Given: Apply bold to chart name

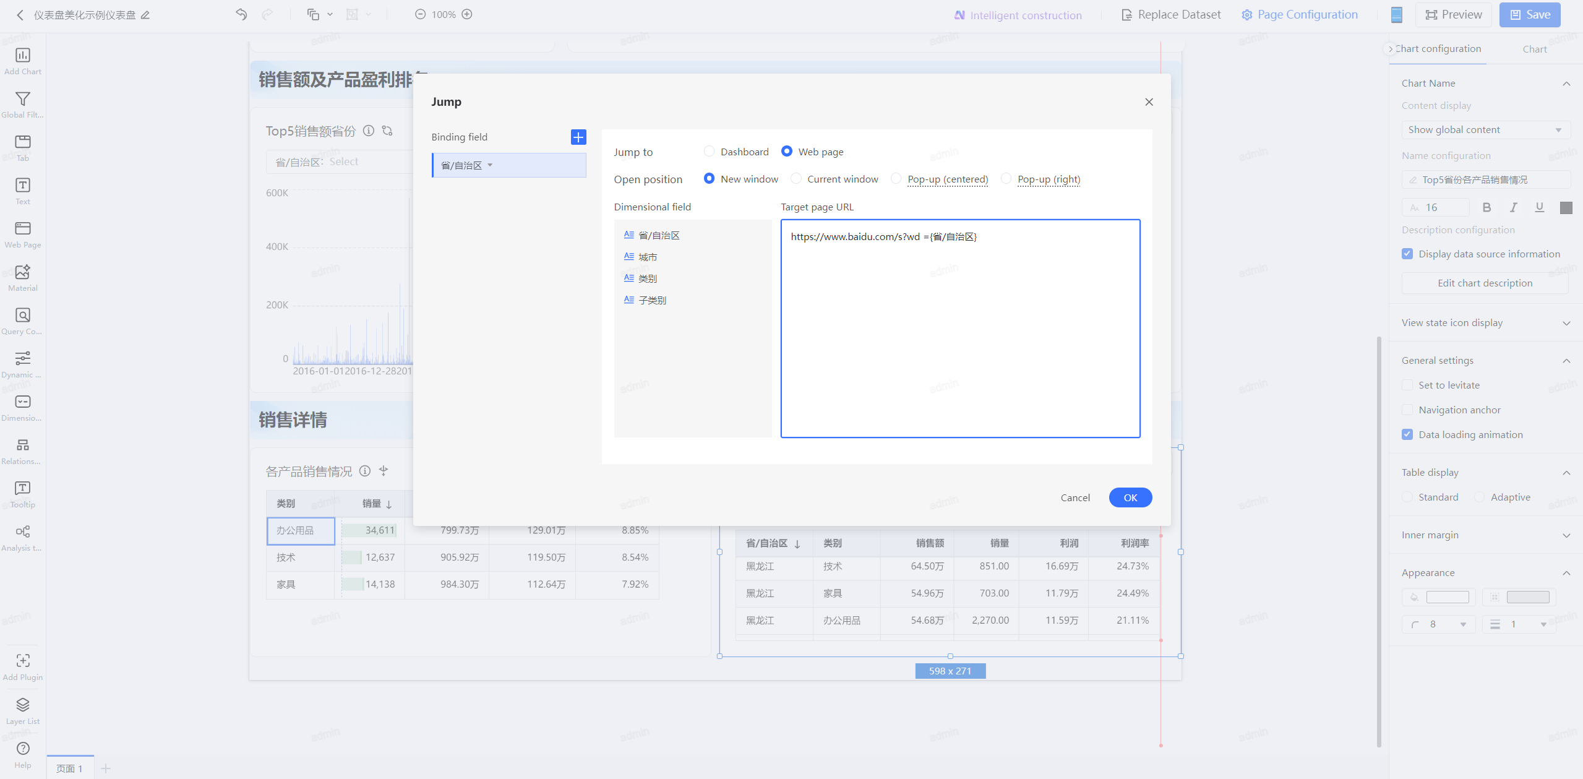Looking at the screenshot, I should coord(1486,207).
